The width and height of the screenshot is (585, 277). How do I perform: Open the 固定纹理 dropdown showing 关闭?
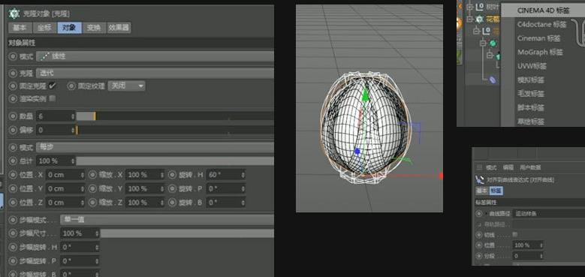click(126, 86)
